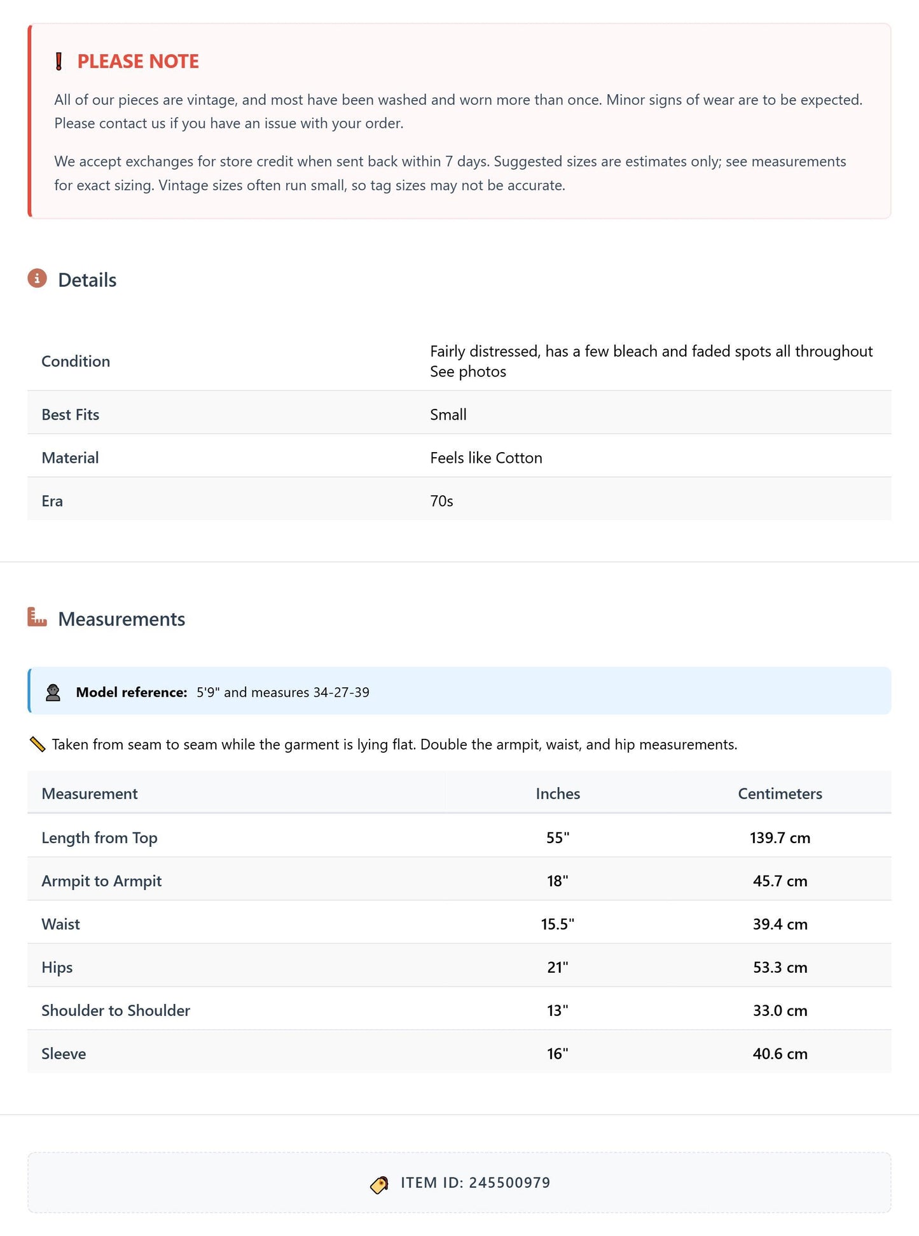
Task: Select the 139.7 cm length value
Action: (x=780, y=837)
